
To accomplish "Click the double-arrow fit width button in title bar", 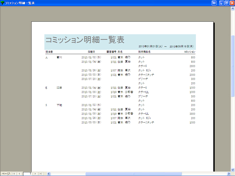I will click(214, 3).
